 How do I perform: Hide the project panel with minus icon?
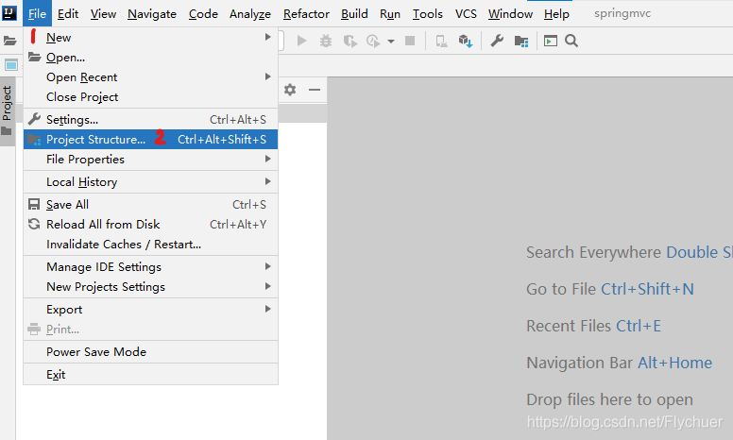(315, 89)
